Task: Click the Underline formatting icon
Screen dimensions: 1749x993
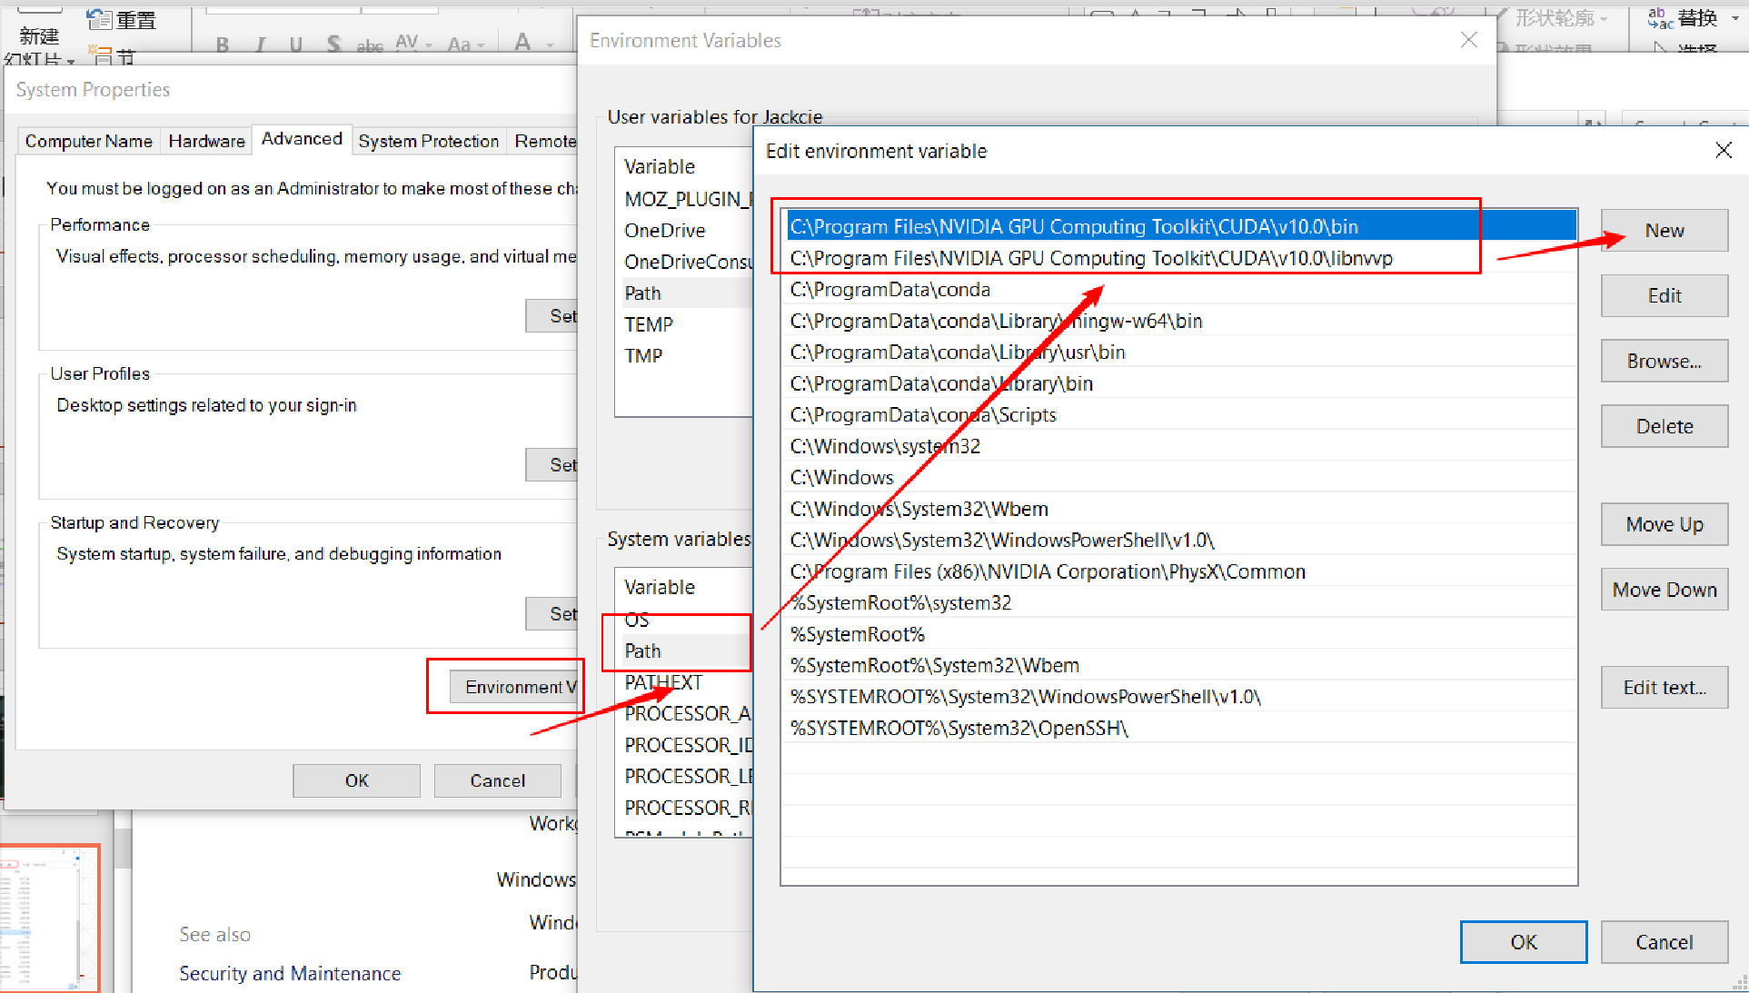Action: [296, 44]
